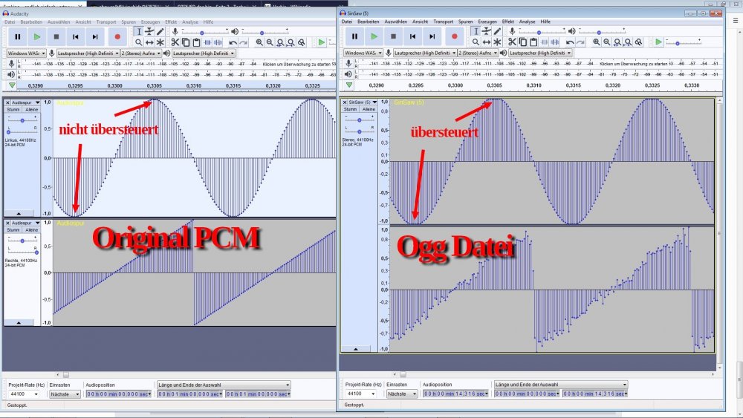
Task: Click the Cut scissors icon in left Audacity window
Action: (175, 42)
